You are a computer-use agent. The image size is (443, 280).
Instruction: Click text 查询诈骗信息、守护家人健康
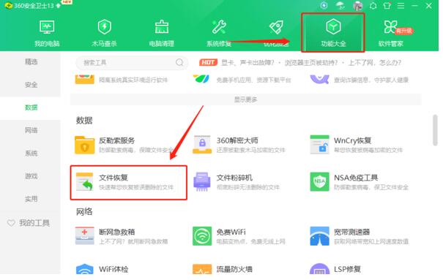tap(371, 80)
